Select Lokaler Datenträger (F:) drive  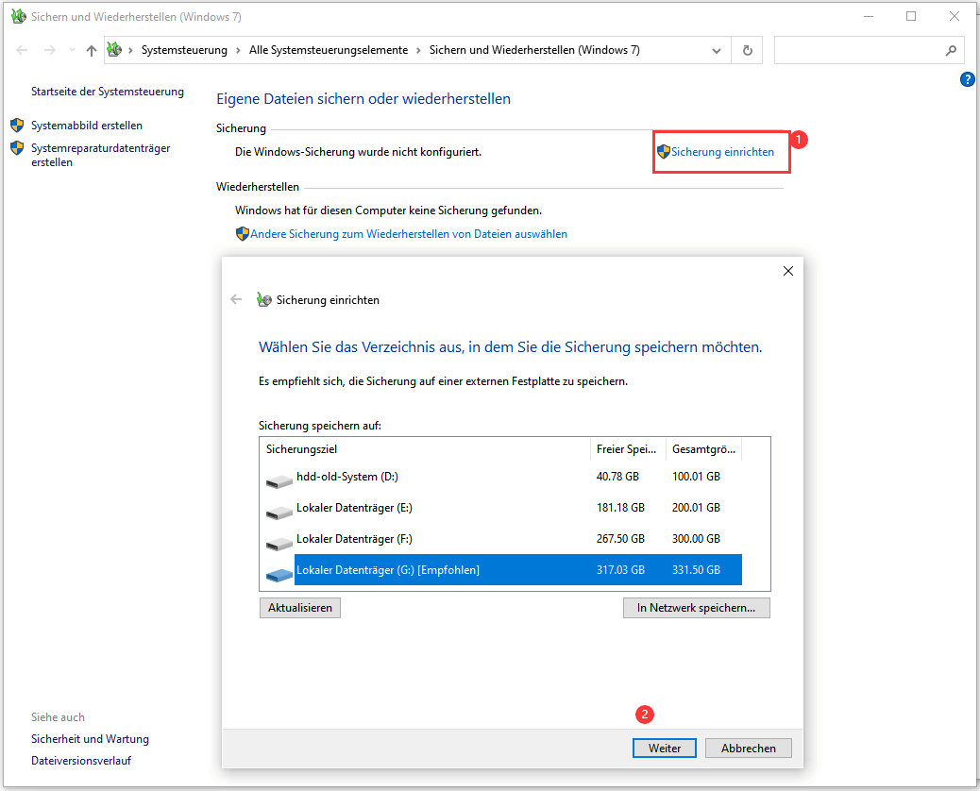(502, 539)
